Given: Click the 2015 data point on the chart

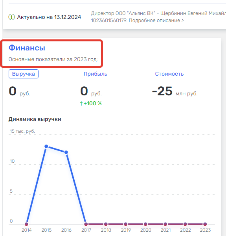Looking at the screenshot, I should click(x=46, y=146).
